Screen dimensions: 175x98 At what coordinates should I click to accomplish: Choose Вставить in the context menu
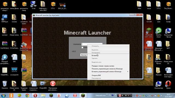(x=95, y=56)
